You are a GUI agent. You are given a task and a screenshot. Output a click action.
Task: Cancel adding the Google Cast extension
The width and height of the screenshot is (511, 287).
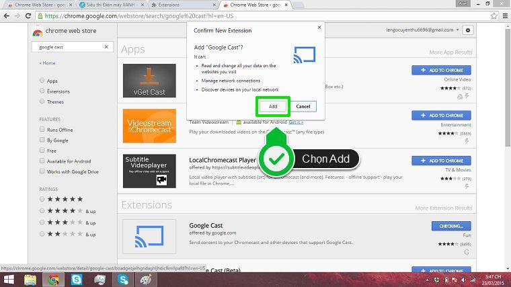(x=303, y=106)
